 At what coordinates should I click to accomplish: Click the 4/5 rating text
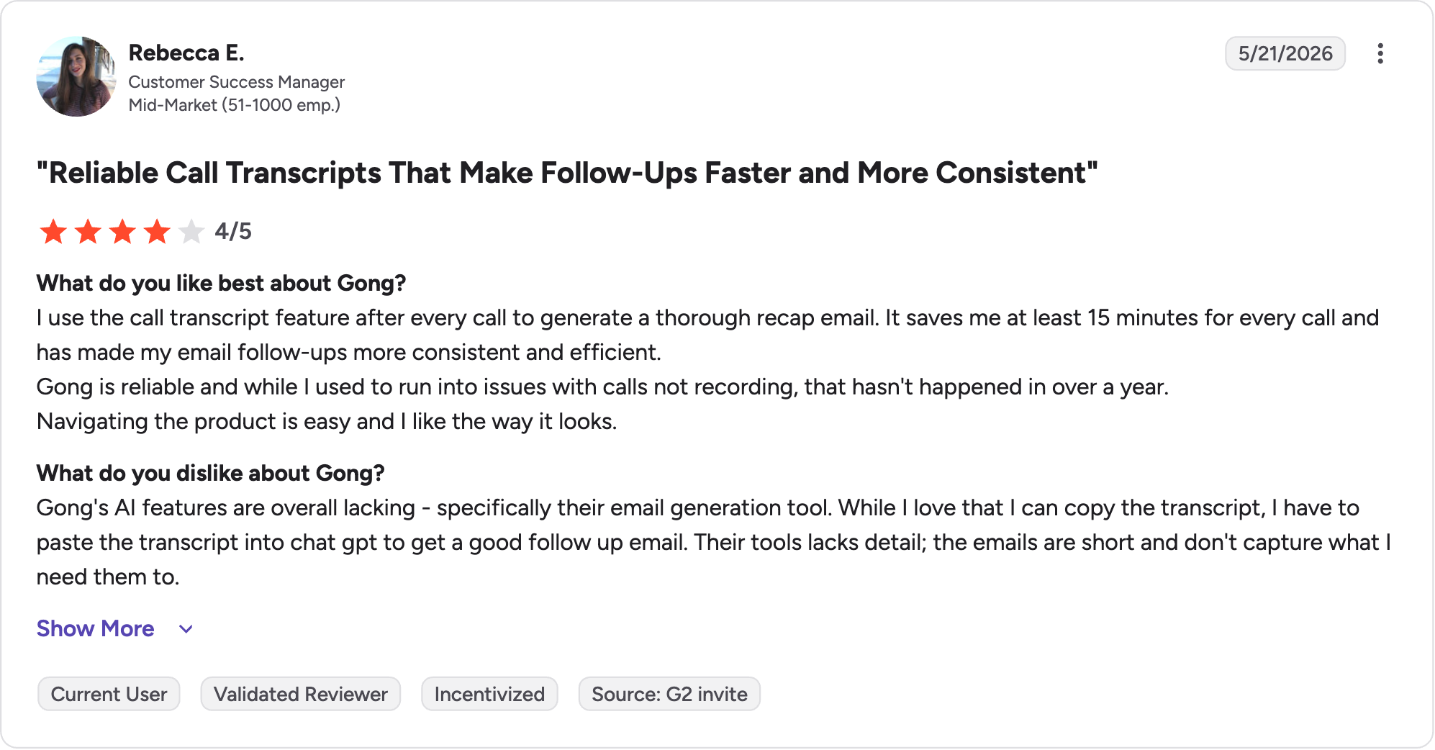click(233, 231)
